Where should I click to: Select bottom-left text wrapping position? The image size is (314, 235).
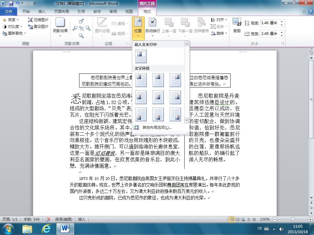pos(141,114)
